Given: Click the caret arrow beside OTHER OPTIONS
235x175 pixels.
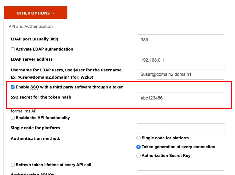Looking at the screenshot, I should (x=54, y=14).
